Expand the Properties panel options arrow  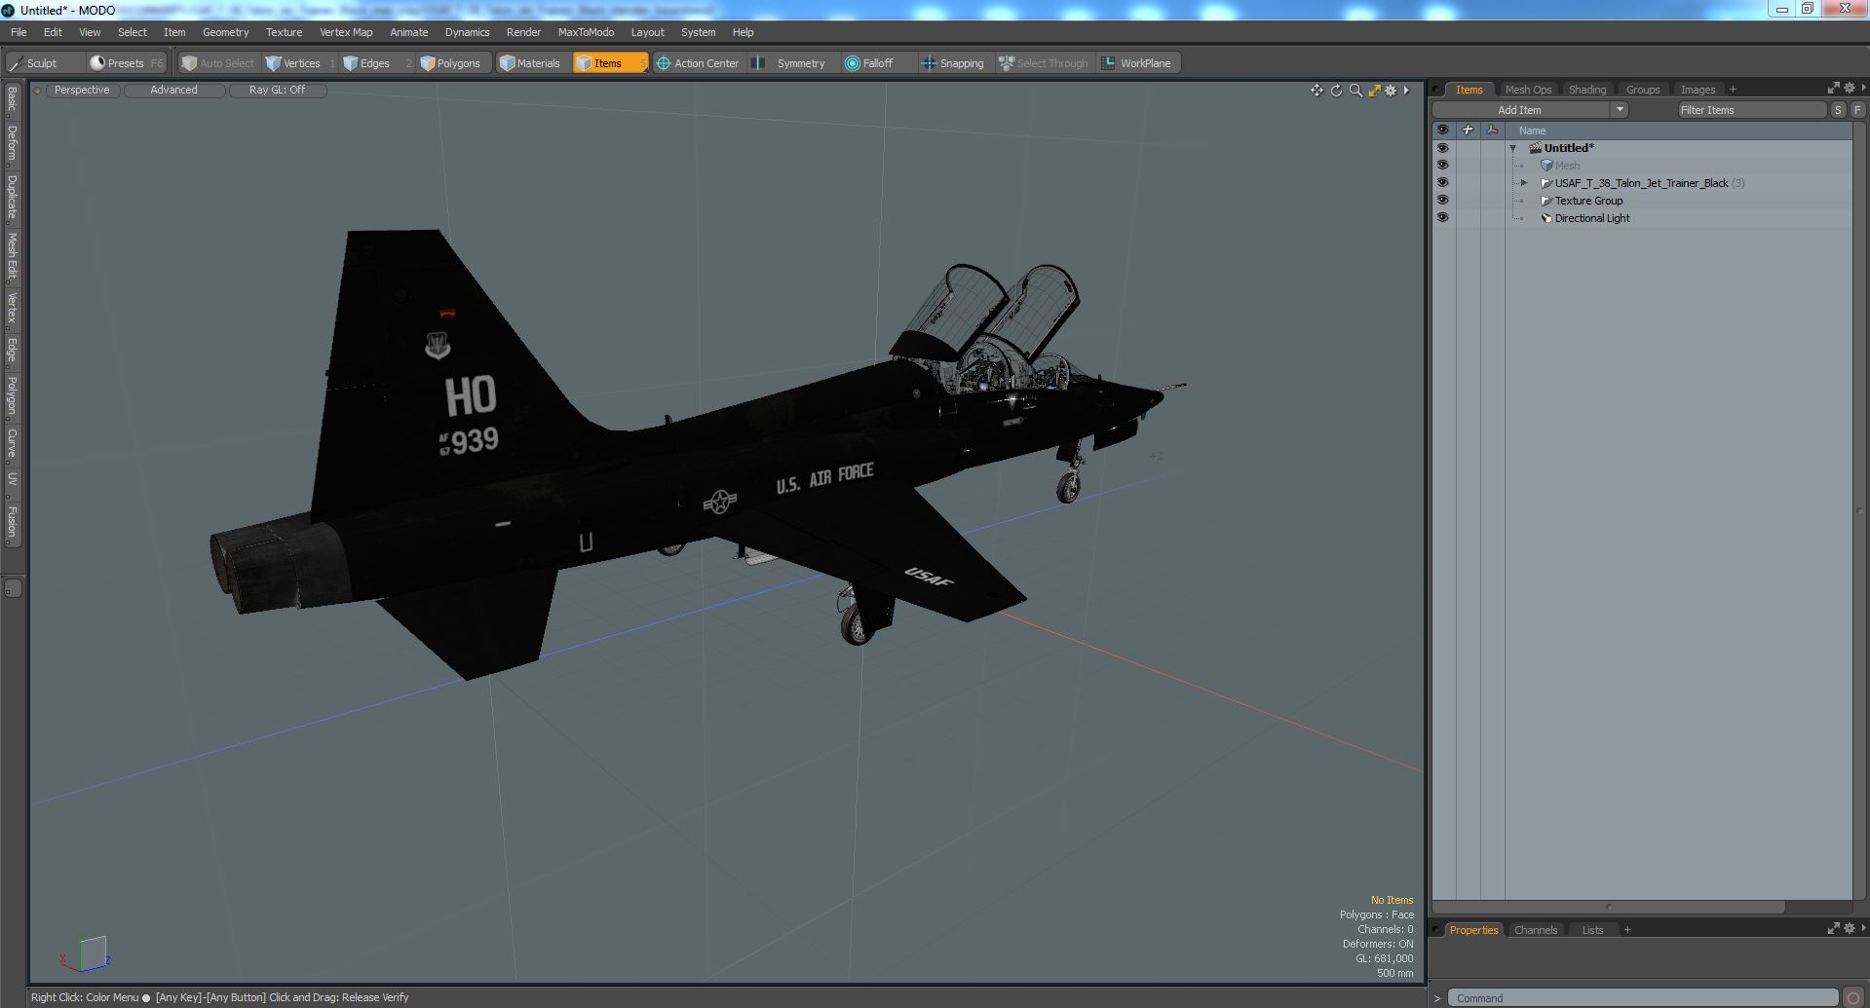coord(1863,928)
